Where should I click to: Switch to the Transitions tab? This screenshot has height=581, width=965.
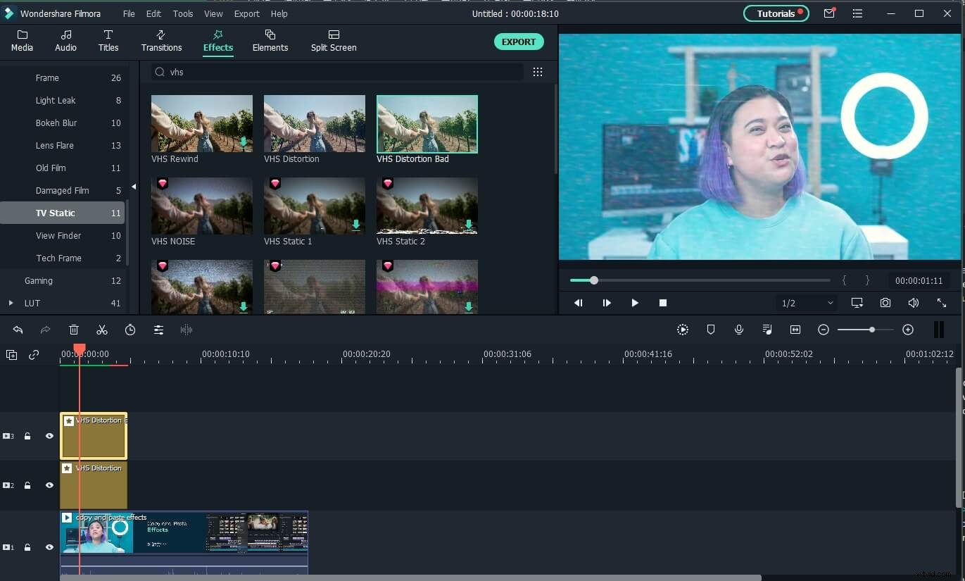tap(161, 40)
